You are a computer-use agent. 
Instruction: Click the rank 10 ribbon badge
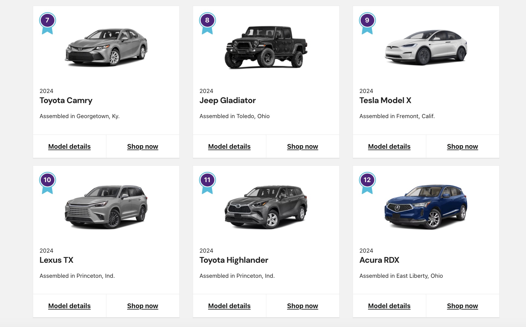47,181
